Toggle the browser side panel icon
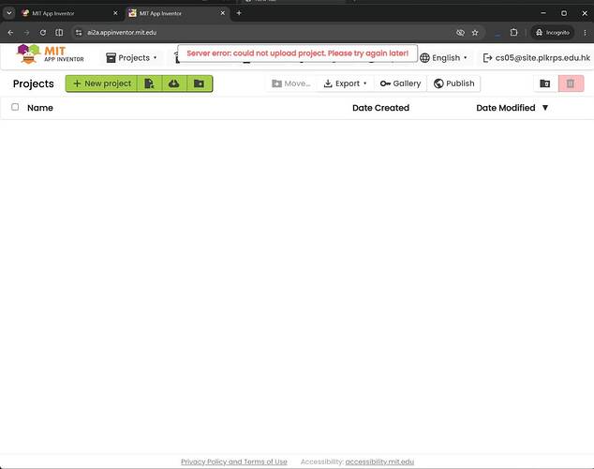The image size is (594, 469). [59, 33]
